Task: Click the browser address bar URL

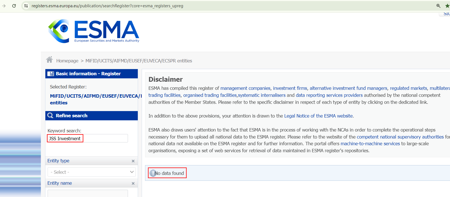Action: tap(107, 6)
